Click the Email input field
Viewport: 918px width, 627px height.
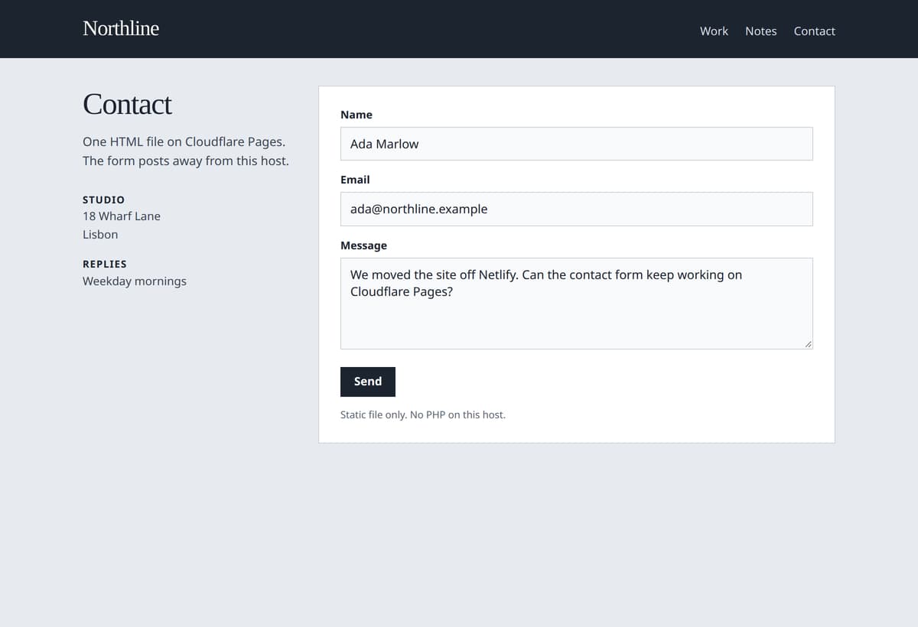pos(576,209)
